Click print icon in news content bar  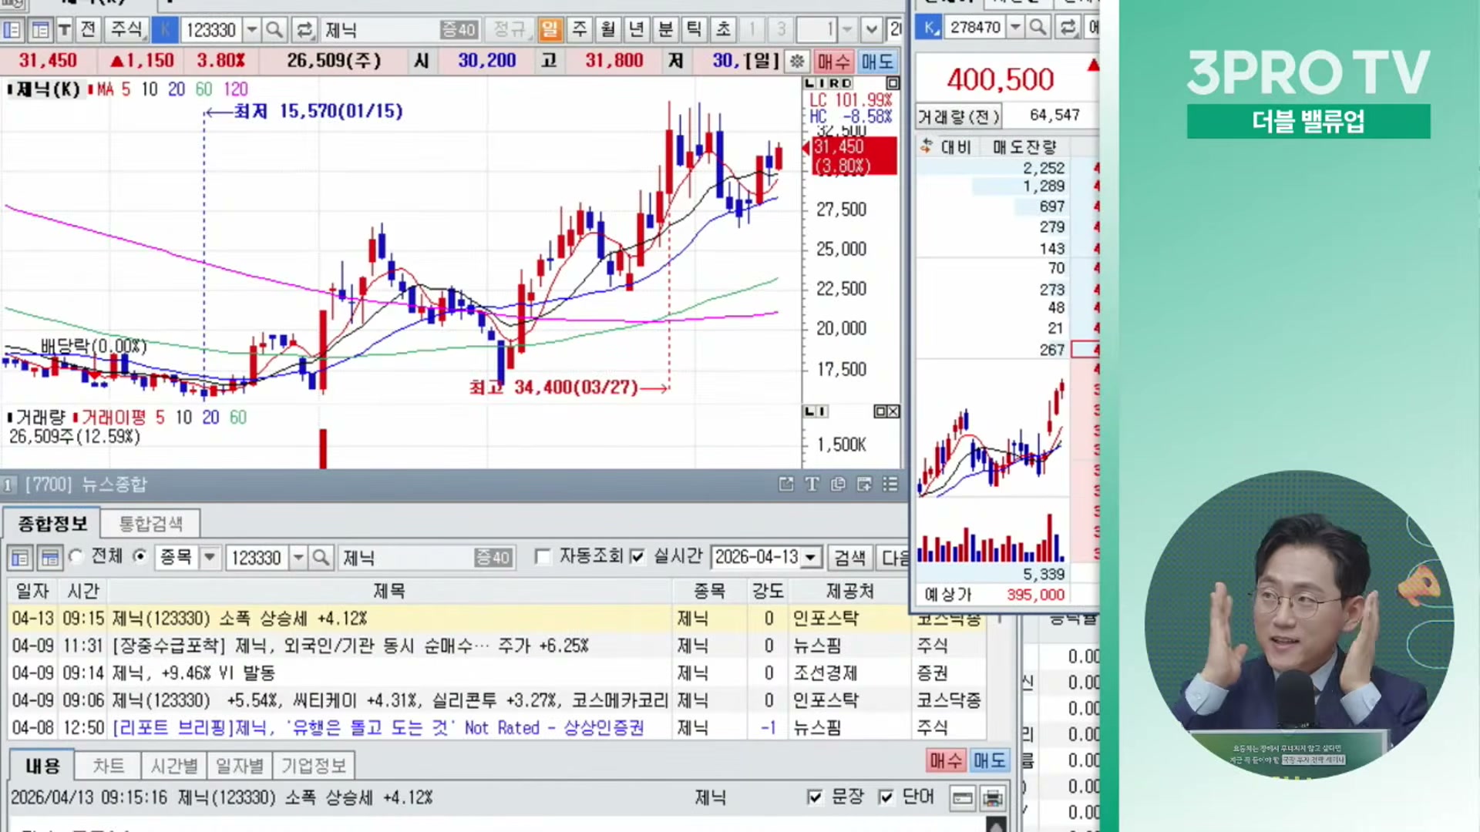[993, 797]
